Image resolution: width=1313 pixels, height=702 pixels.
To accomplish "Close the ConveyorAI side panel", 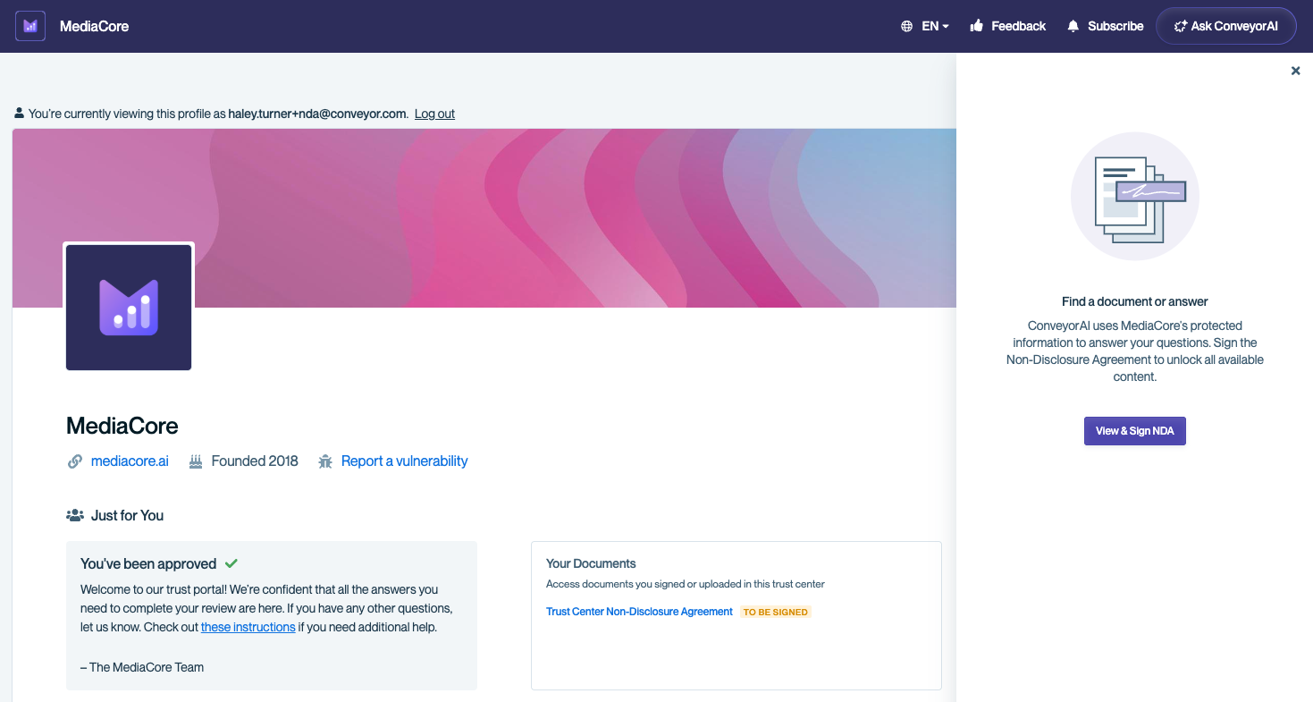I will pyautogui.click(x=1295, y=71).
